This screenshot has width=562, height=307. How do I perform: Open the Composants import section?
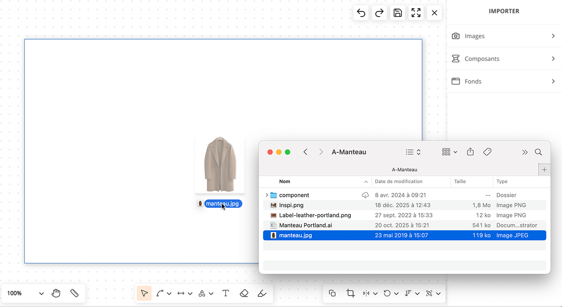(504, 59)
